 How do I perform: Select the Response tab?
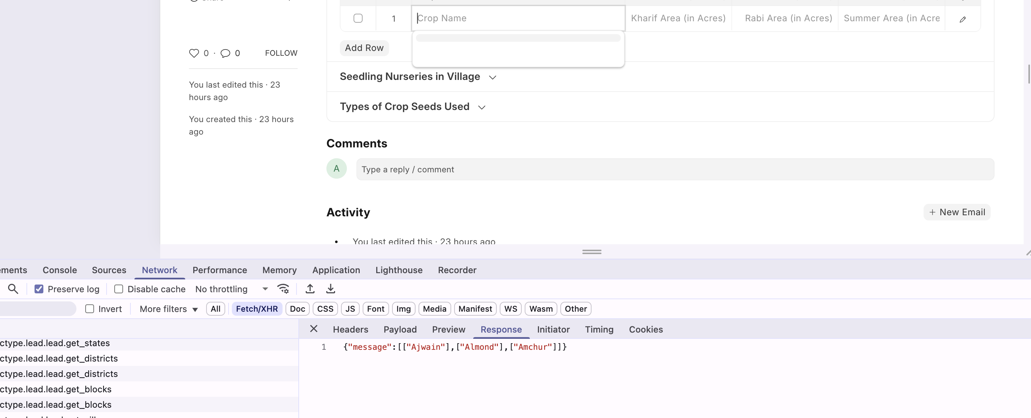pyautogui.click(x=501, y=329)
